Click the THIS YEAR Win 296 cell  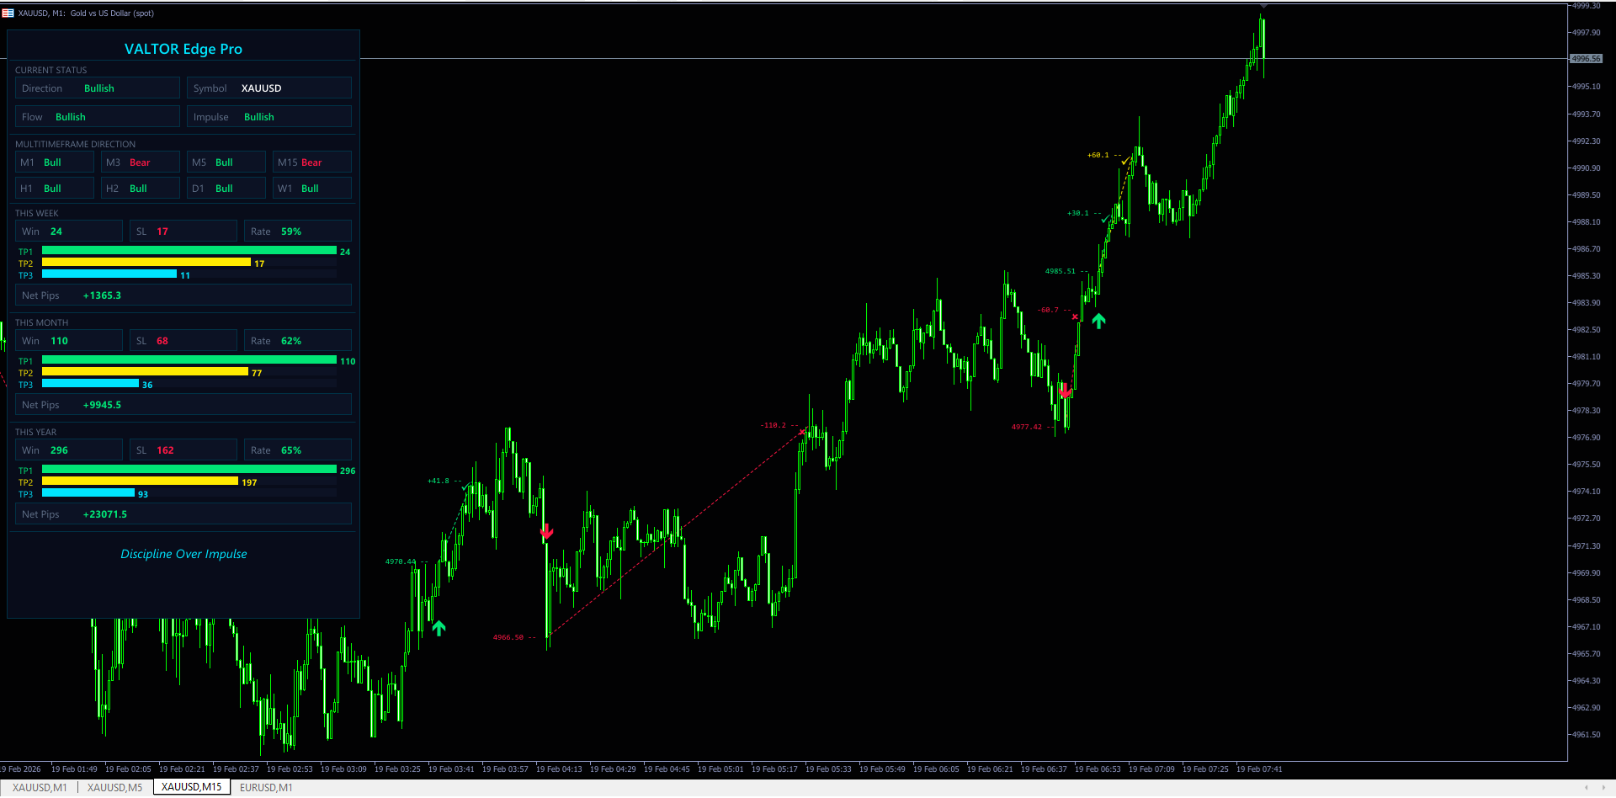(x=69, y=450)
